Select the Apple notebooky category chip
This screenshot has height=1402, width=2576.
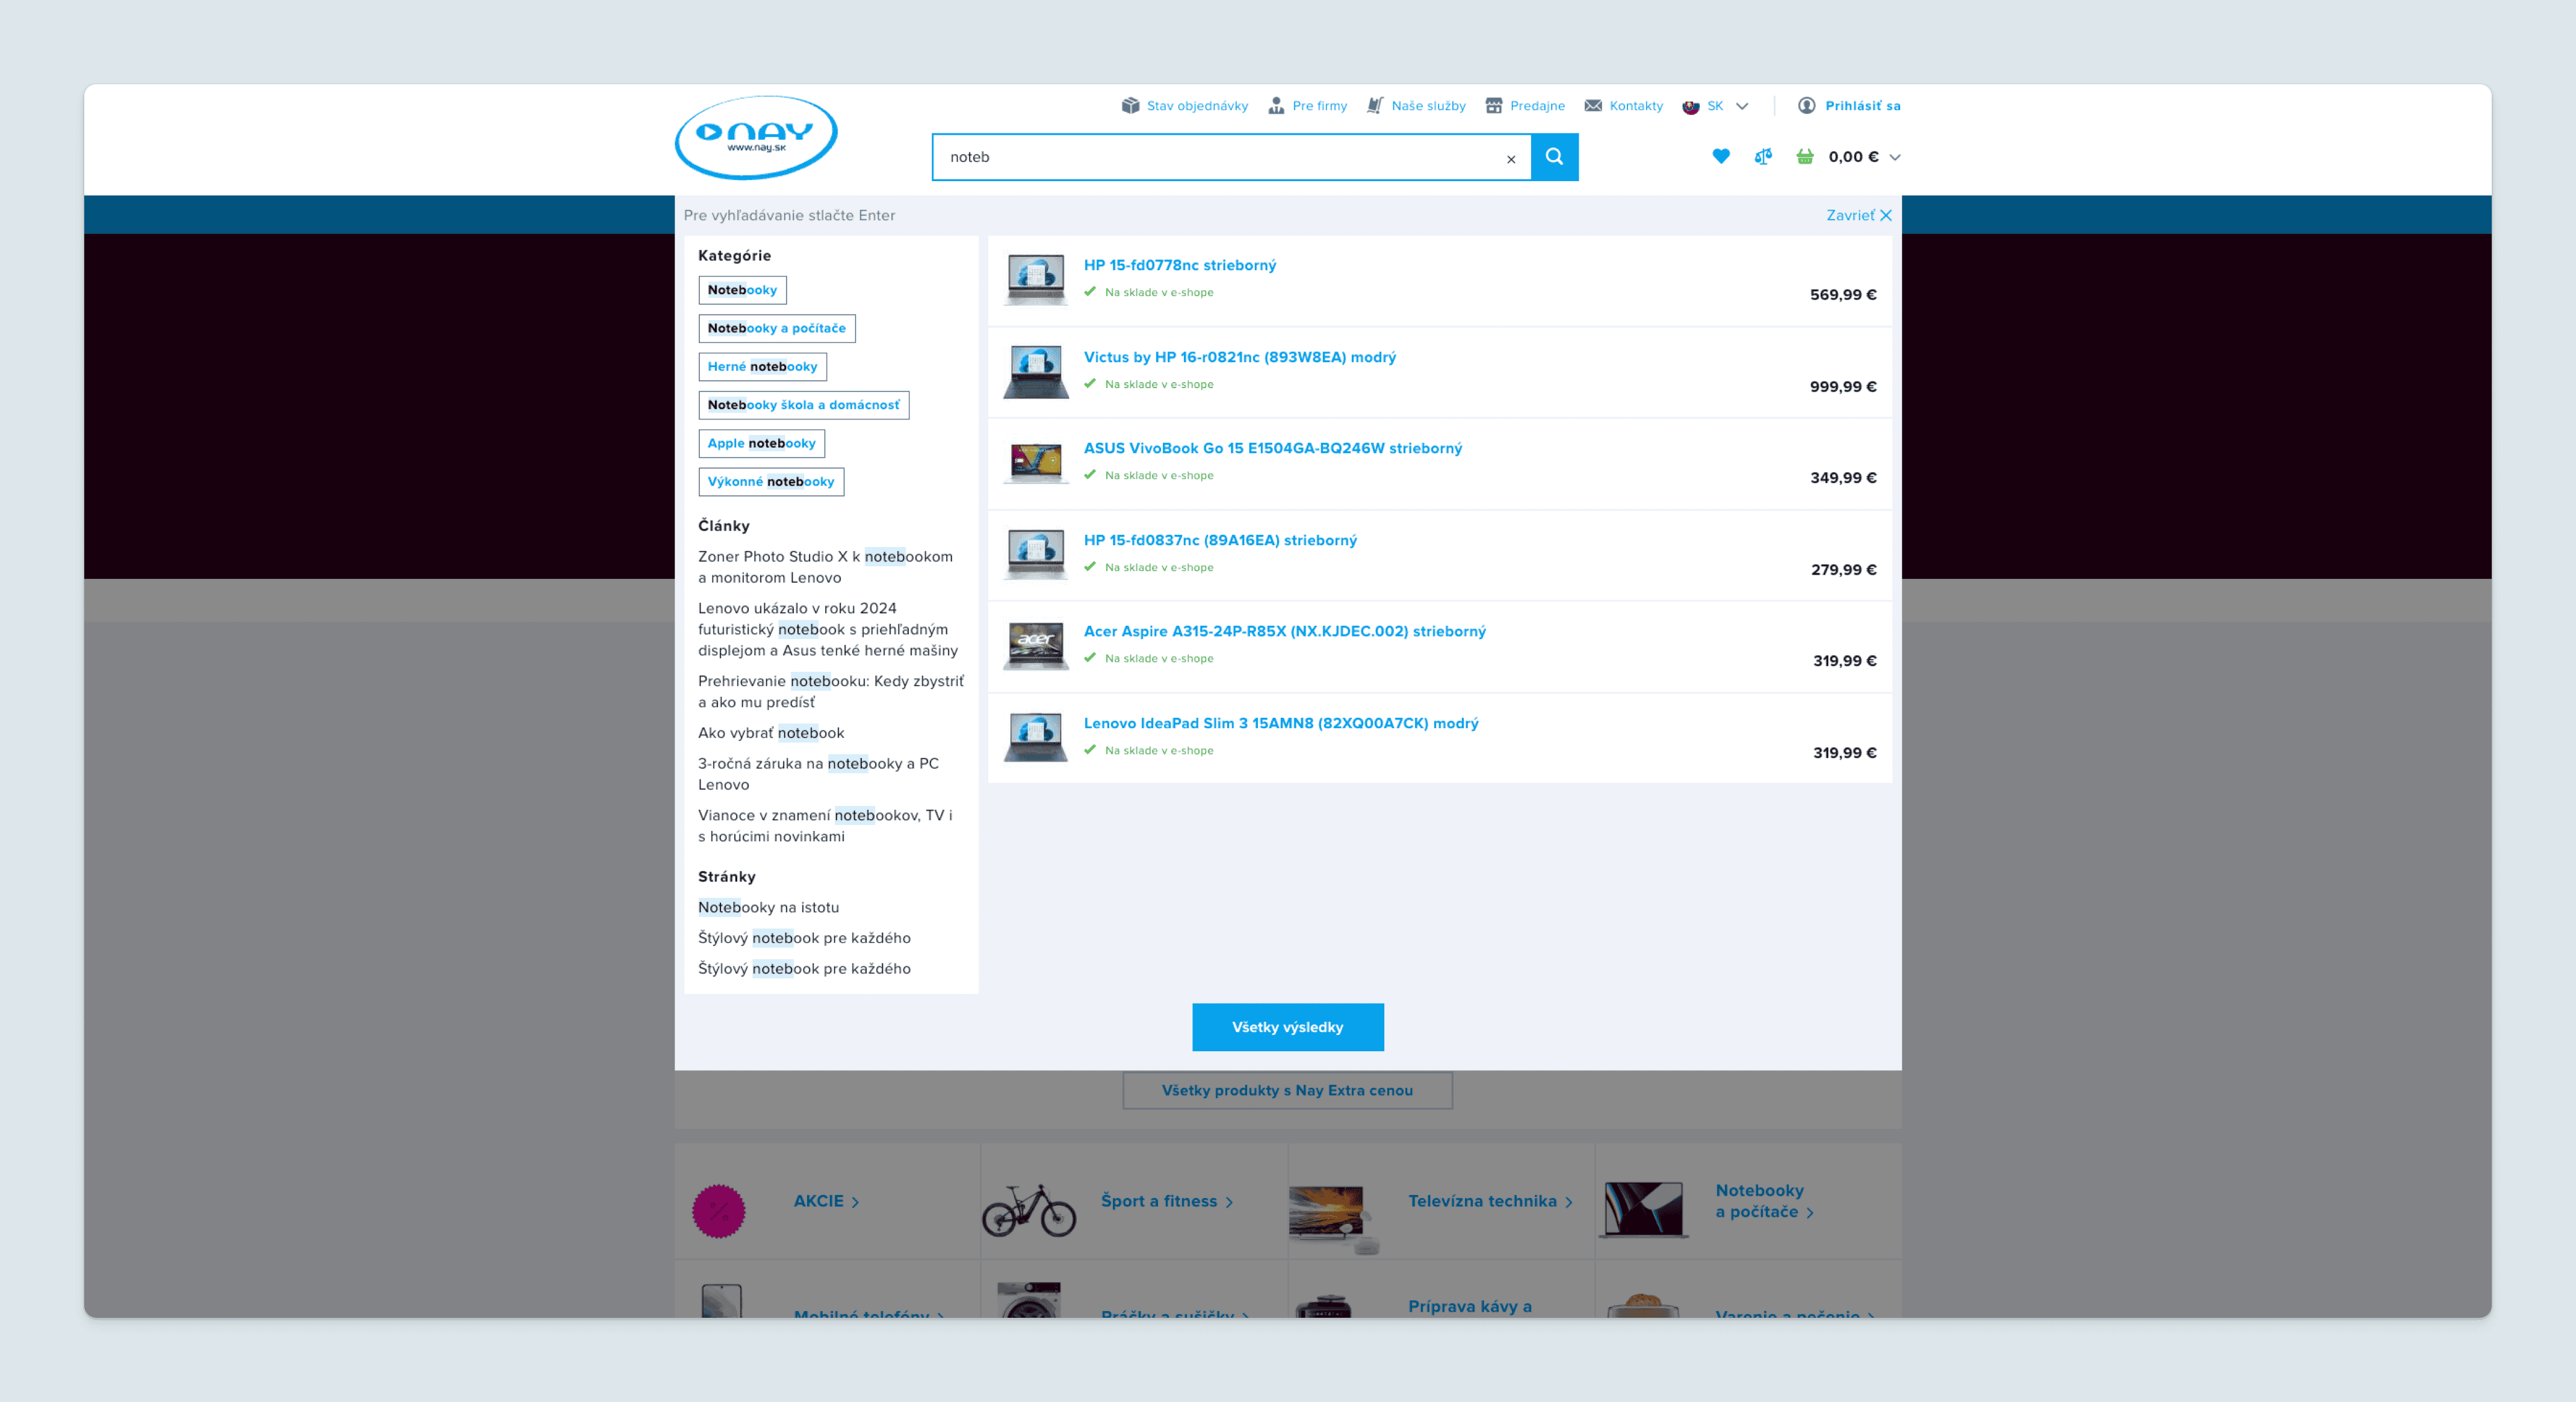point(761,443)
